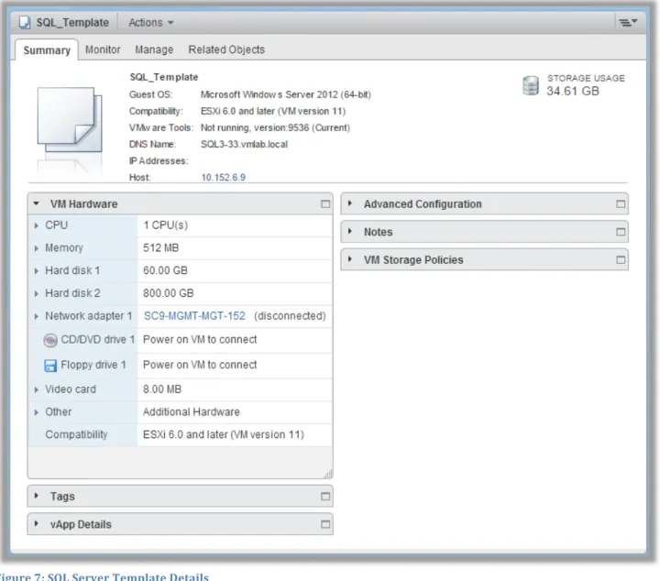Image resolution: width=660 pixels, height=581 pixels.
Task: Click the (disconnected) network status text
Action: [x=290, y=316]
